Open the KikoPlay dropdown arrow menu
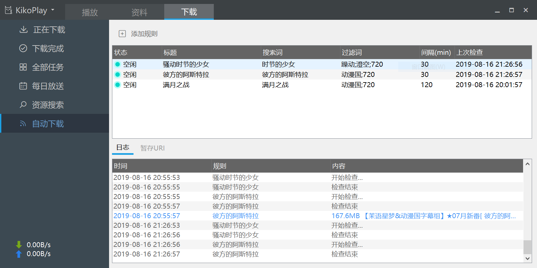 [53, 10]
